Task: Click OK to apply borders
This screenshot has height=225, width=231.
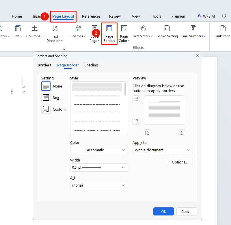Action: point(164,212)
